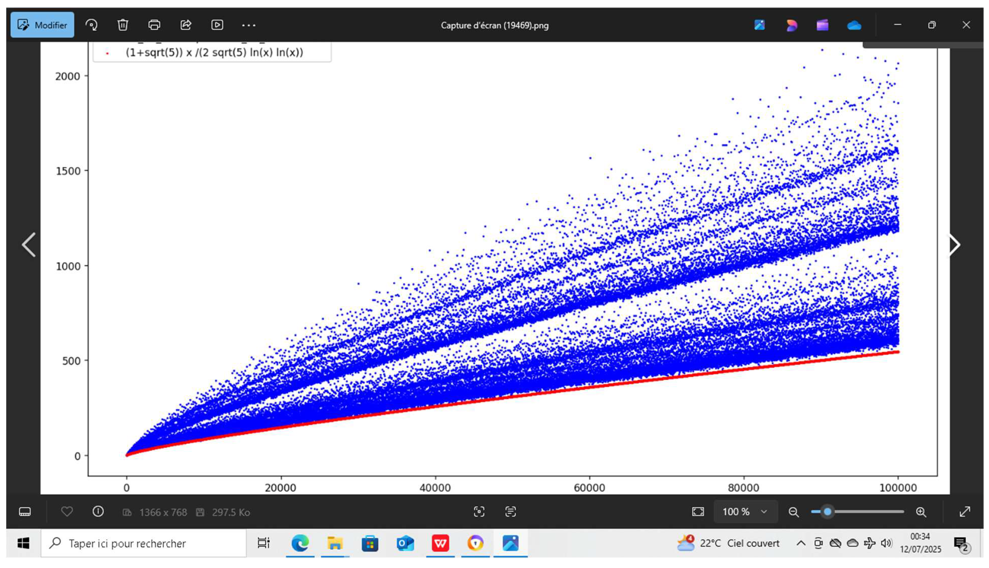Open the image with Microsoft Designer
This screenshot has width=989, height=568.
click(792, 24)
